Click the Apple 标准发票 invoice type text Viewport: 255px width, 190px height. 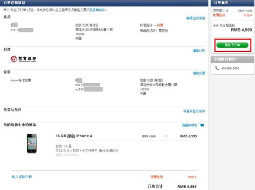click(21, 80)
